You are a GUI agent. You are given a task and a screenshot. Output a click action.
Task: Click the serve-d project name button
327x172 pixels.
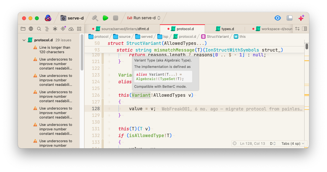pos(72,18)
